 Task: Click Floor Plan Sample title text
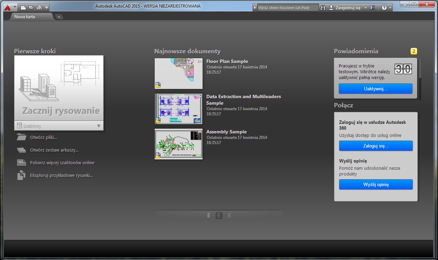pos(227,62)
